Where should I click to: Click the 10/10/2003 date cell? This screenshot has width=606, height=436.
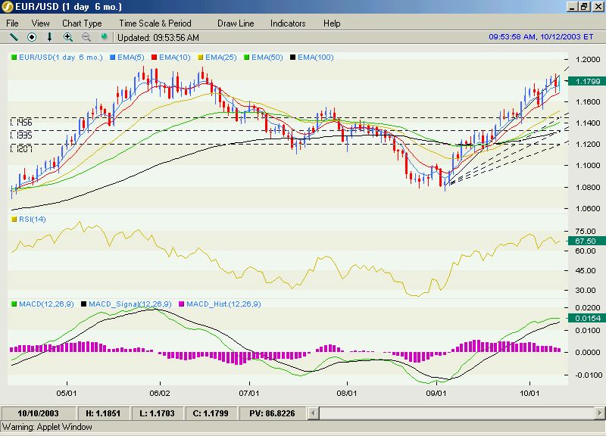[39, 413]
